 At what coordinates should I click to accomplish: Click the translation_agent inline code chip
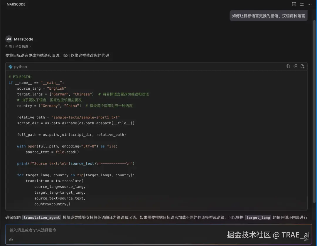(41, 217)
